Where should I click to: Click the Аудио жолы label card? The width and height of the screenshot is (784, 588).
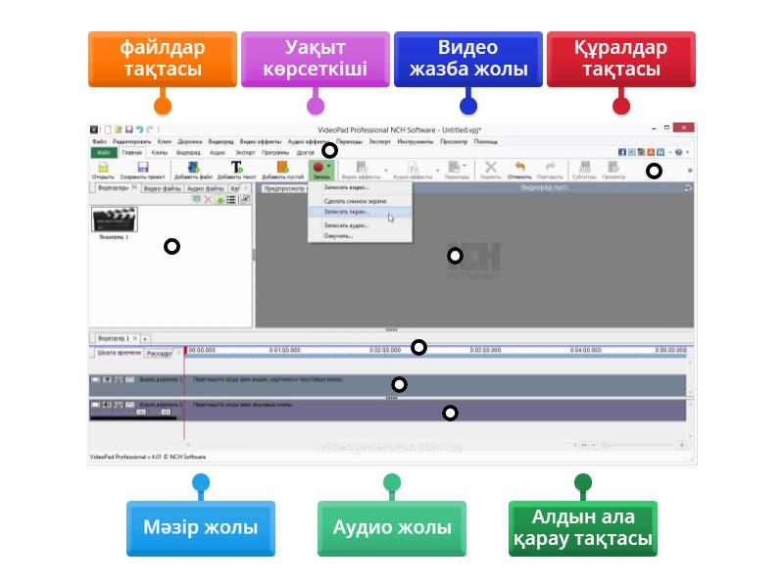point(391,528)
